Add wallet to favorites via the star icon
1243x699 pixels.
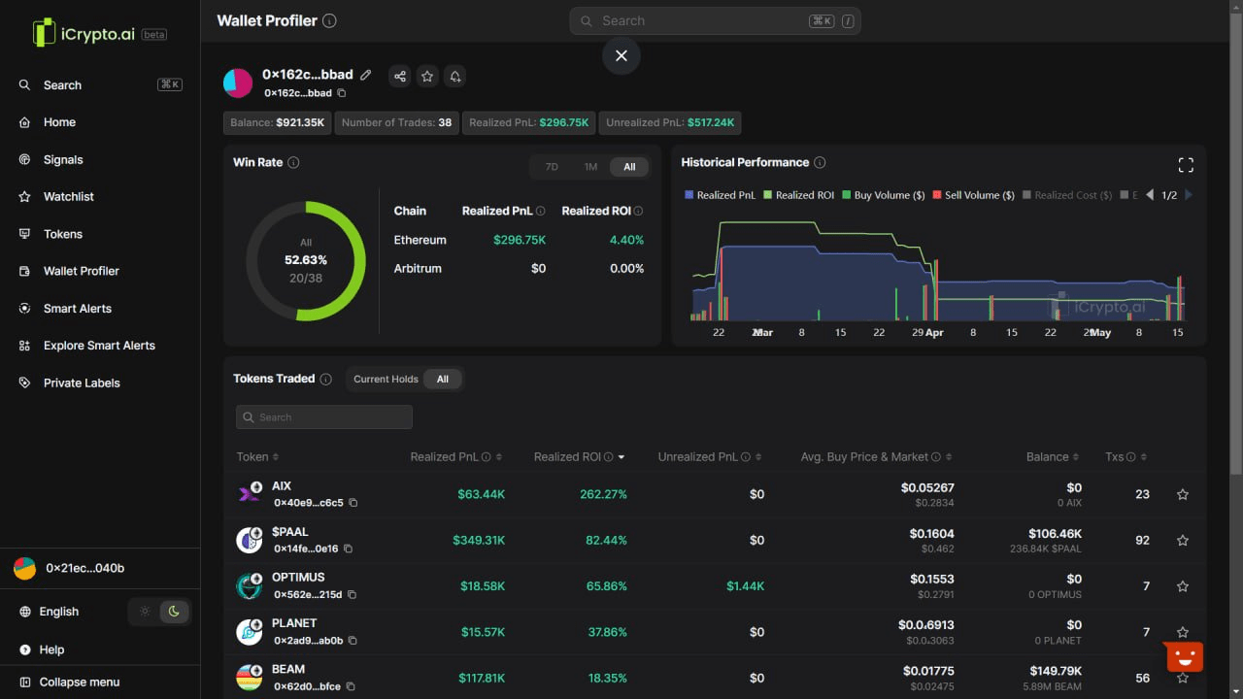[427, 76]
